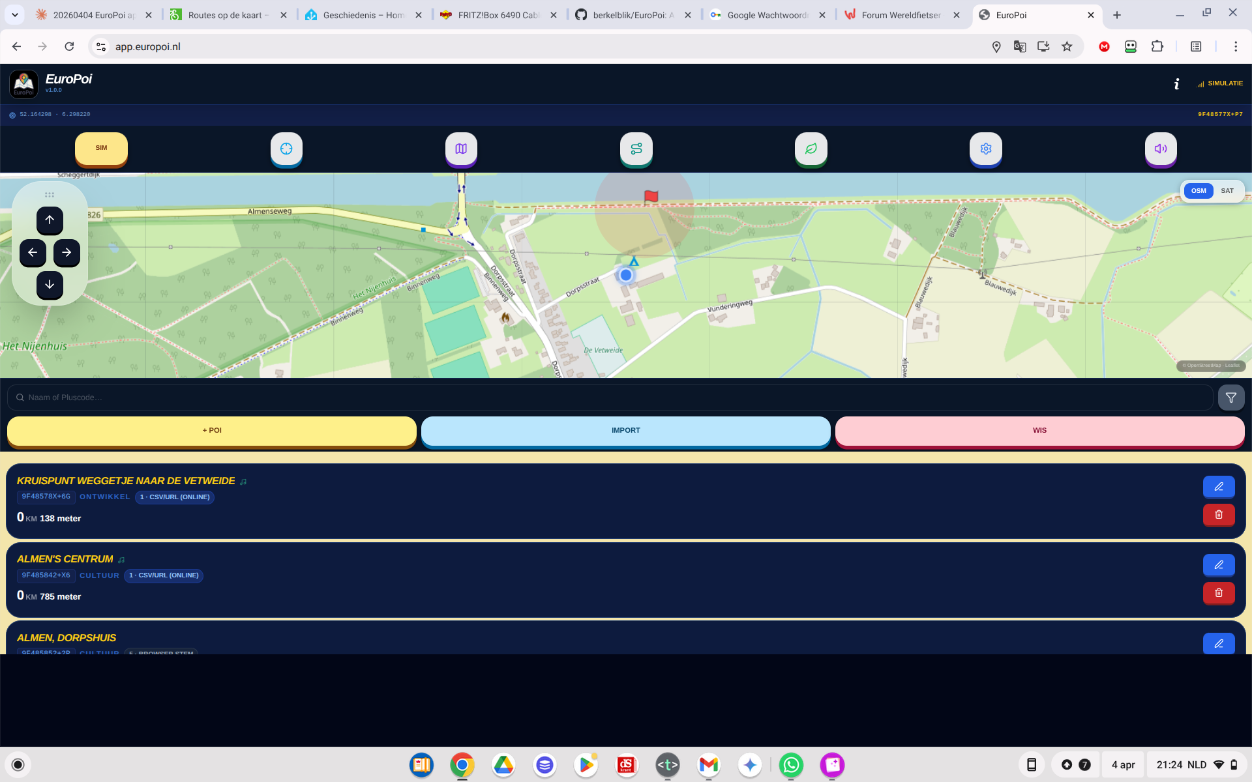Click the green routes icon button

pos(636,149)
